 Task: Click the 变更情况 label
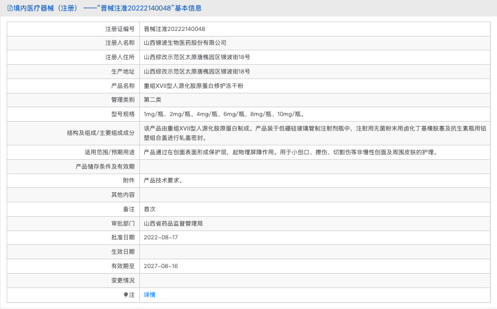[x=123, y=280]
